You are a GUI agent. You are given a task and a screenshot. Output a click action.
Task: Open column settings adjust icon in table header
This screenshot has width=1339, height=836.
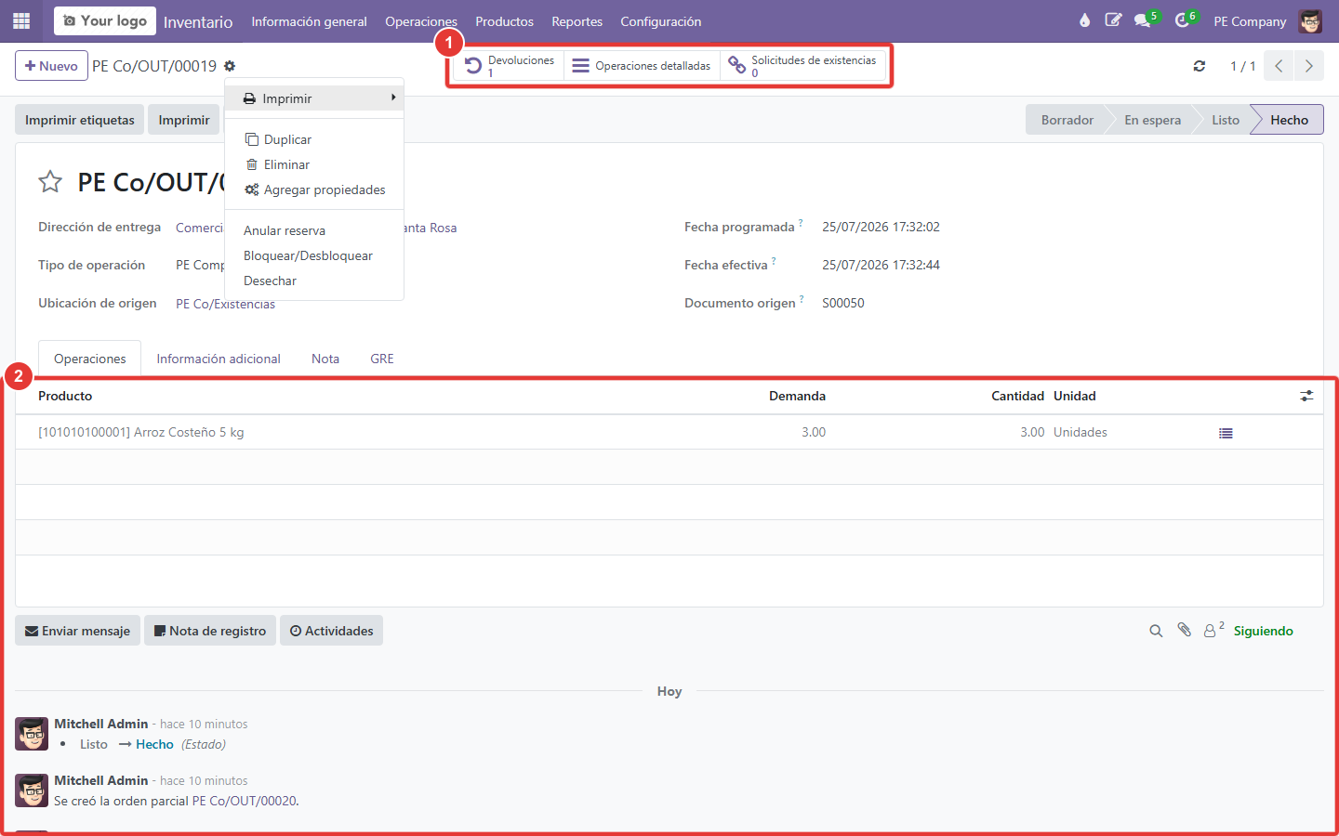click(x=1306, y=396)
